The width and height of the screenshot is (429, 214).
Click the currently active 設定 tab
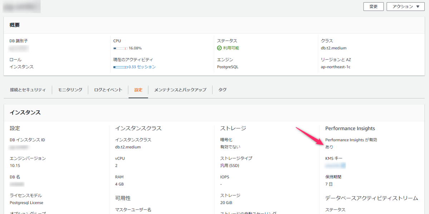138,90
